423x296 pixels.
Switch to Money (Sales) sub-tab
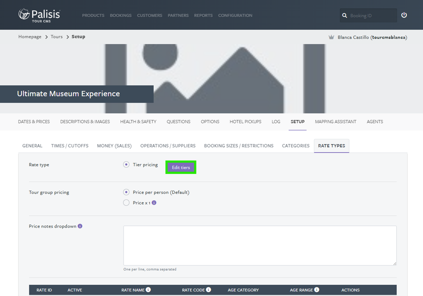pos(114,146)
